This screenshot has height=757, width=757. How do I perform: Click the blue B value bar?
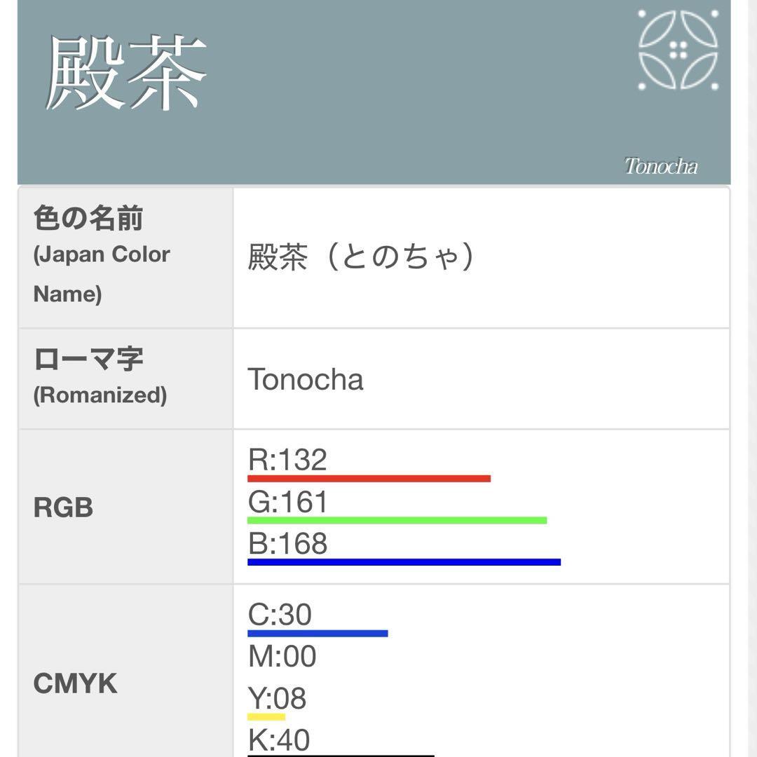point(404,562)
